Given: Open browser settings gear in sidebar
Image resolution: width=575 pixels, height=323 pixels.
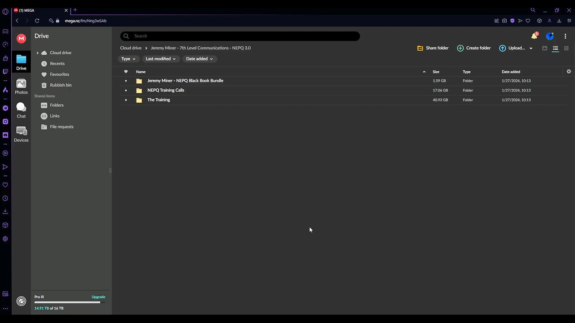Looking at the screenshot, I should pos(5,239).
